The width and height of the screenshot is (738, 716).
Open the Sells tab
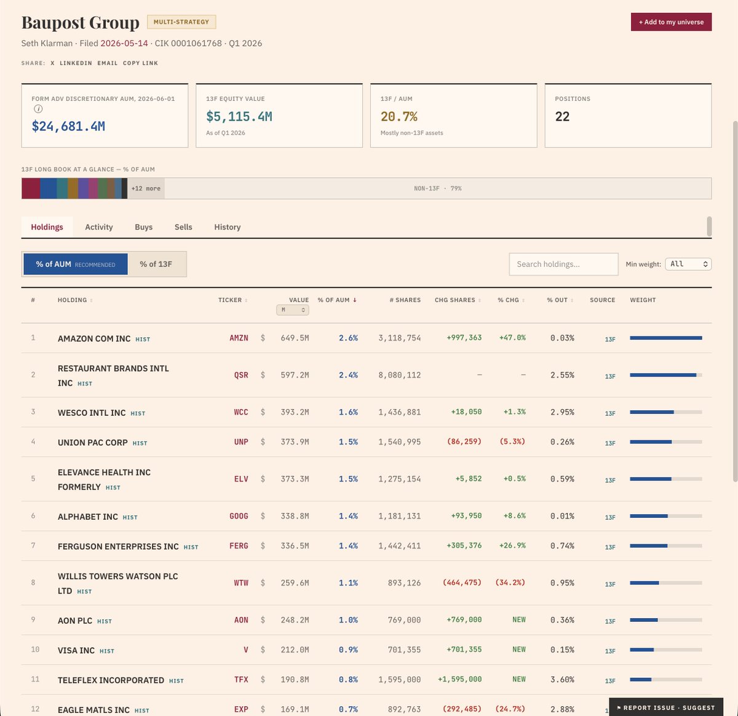click(x=183, y=227)
